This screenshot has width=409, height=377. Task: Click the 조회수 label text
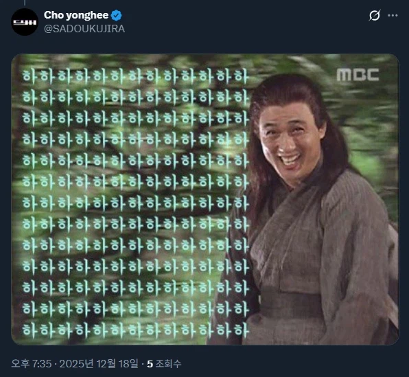coord(168,364)
